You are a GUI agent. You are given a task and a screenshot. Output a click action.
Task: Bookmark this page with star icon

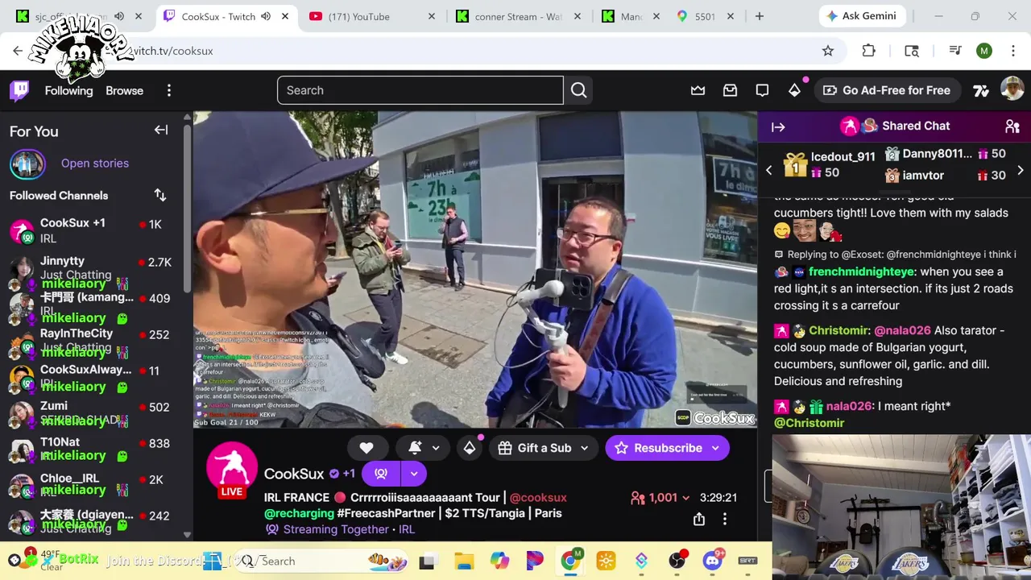point(828,51)
